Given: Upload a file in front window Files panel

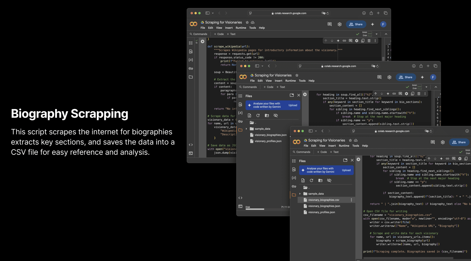Looking at the screenshot, I should [303, 180].
